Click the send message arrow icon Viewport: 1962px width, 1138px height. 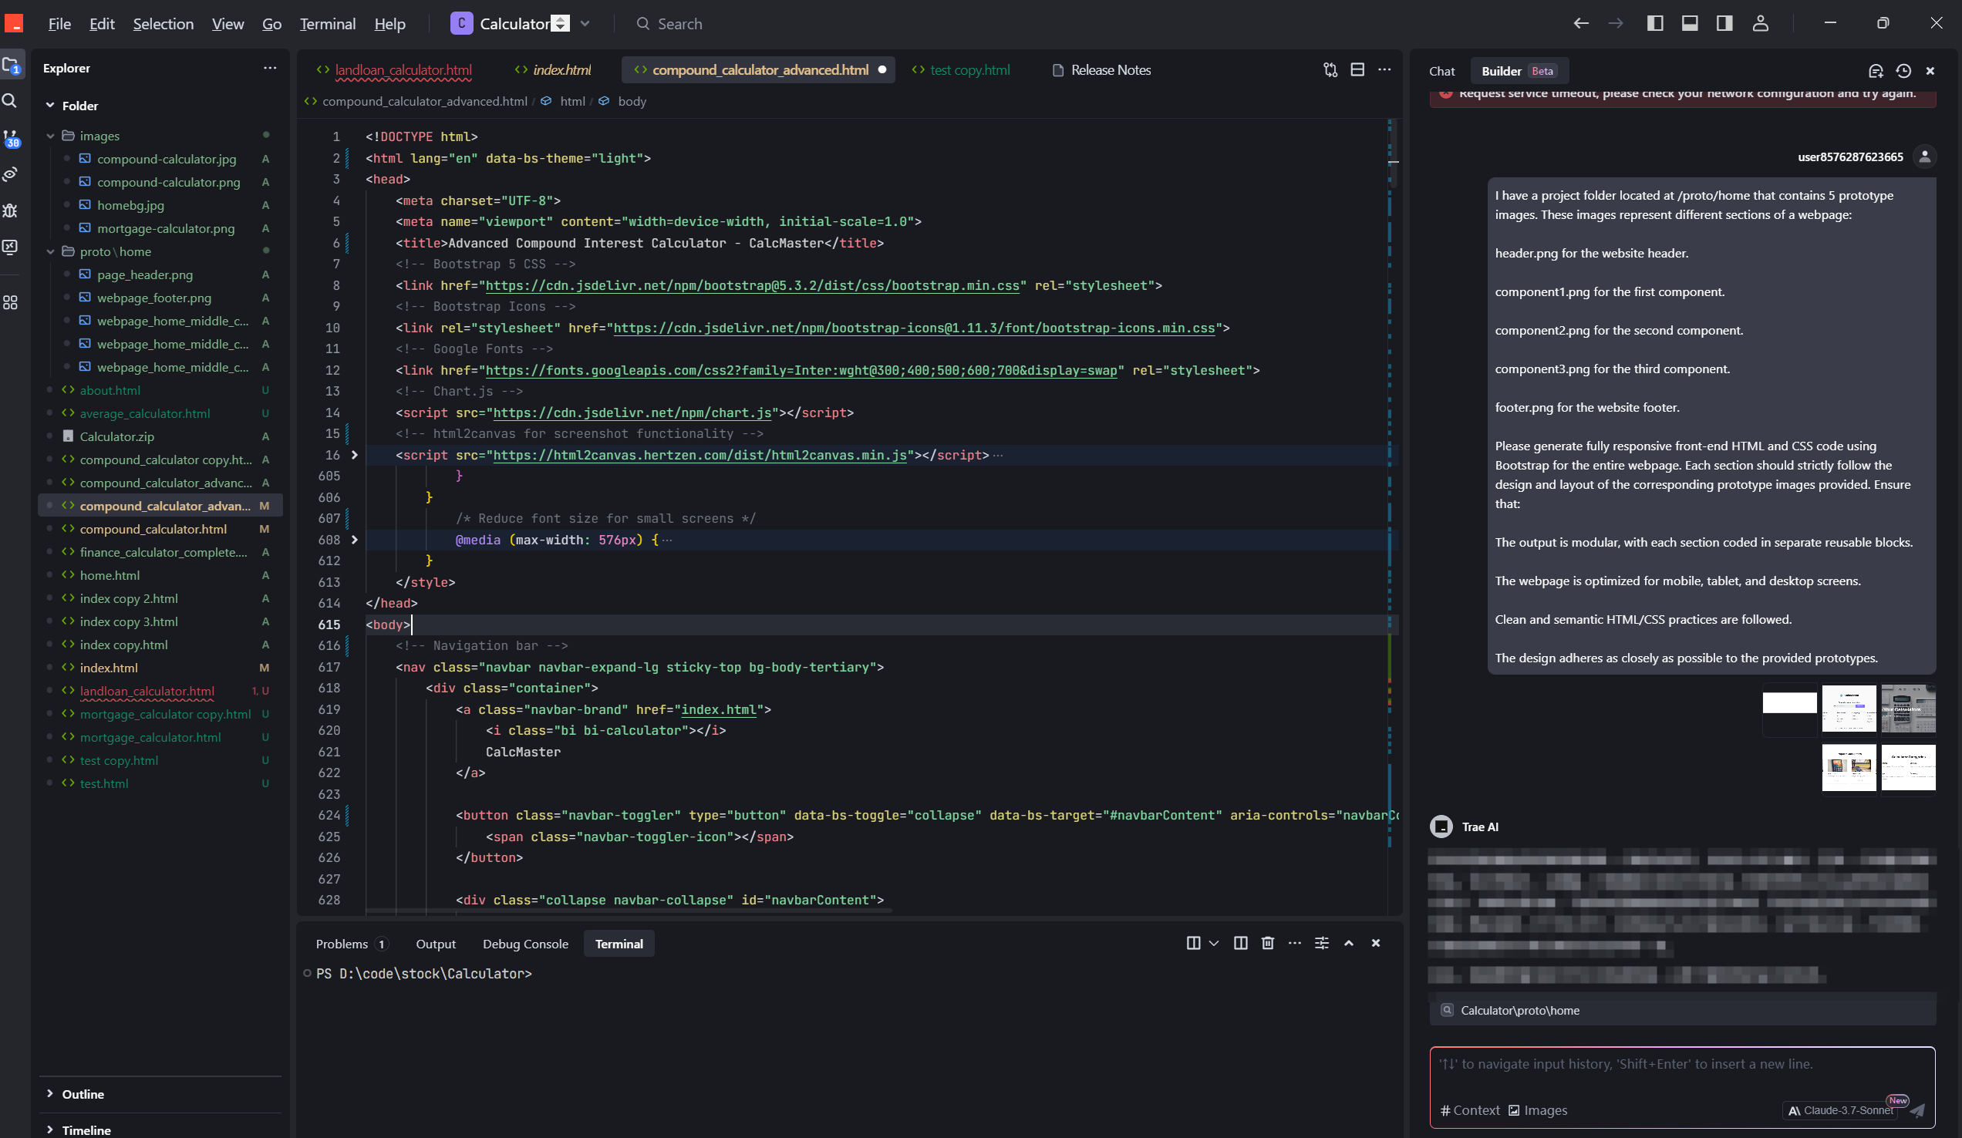1916,1110
